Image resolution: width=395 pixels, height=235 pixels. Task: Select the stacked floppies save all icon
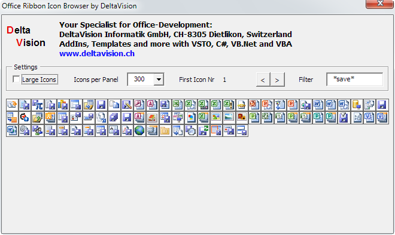(114, 117)
